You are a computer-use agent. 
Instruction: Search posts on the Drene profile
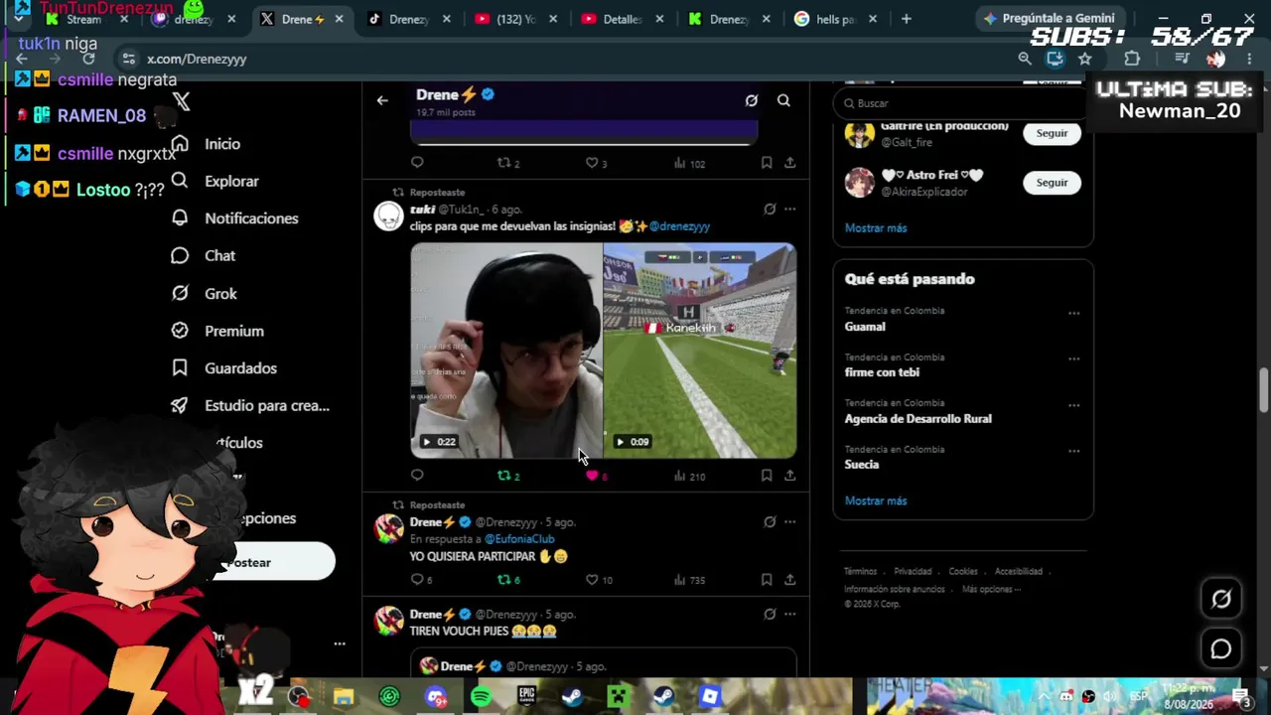coord(783,100)
